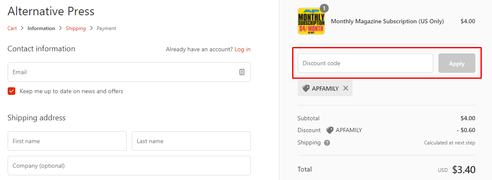Click the tag icon in APFAMILY chip
Screen dimensions: 492x180
click(x=306, y=89)
